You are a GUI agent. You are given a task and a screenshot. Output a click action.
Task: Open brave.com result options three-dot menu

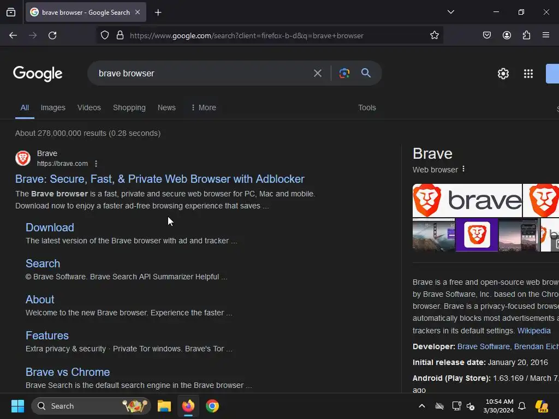96,164
